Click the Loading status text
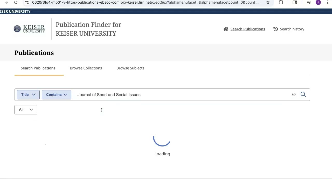This screenshot has width=332, height=186. click(x=162, y=154)
